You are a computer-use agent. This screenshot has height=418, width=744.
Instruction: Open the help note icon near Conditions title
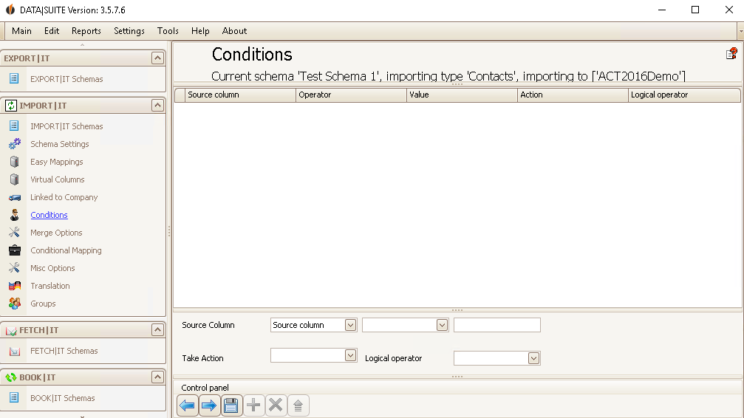click(x=731, y=54)
